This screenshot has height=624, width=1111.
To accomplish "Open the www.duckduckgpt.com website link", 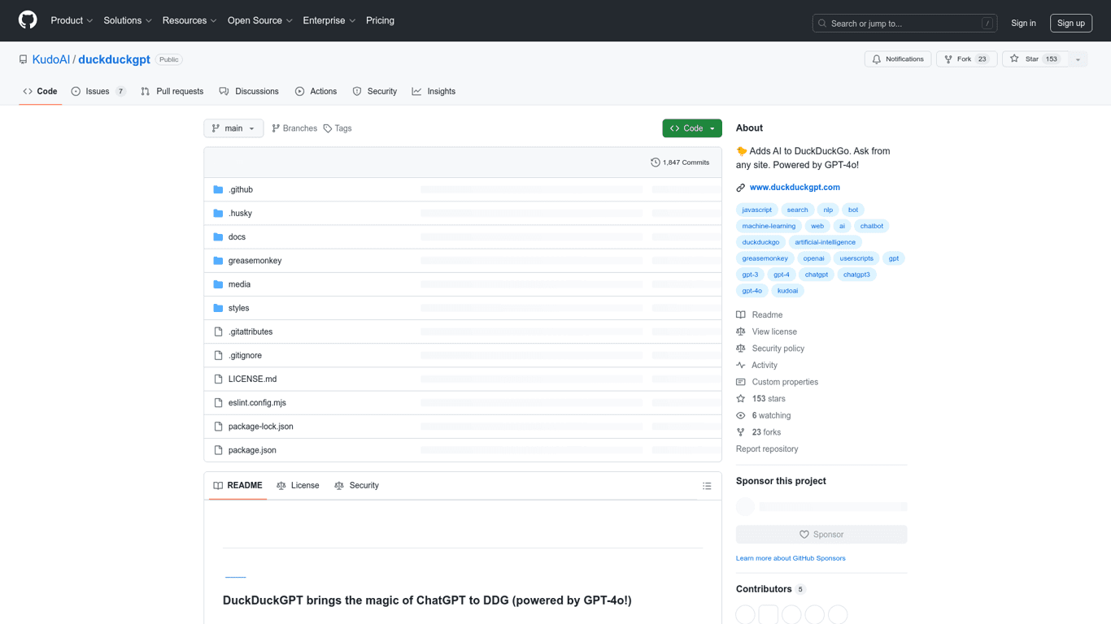I will pyautogui.click(x=794, y=188).
